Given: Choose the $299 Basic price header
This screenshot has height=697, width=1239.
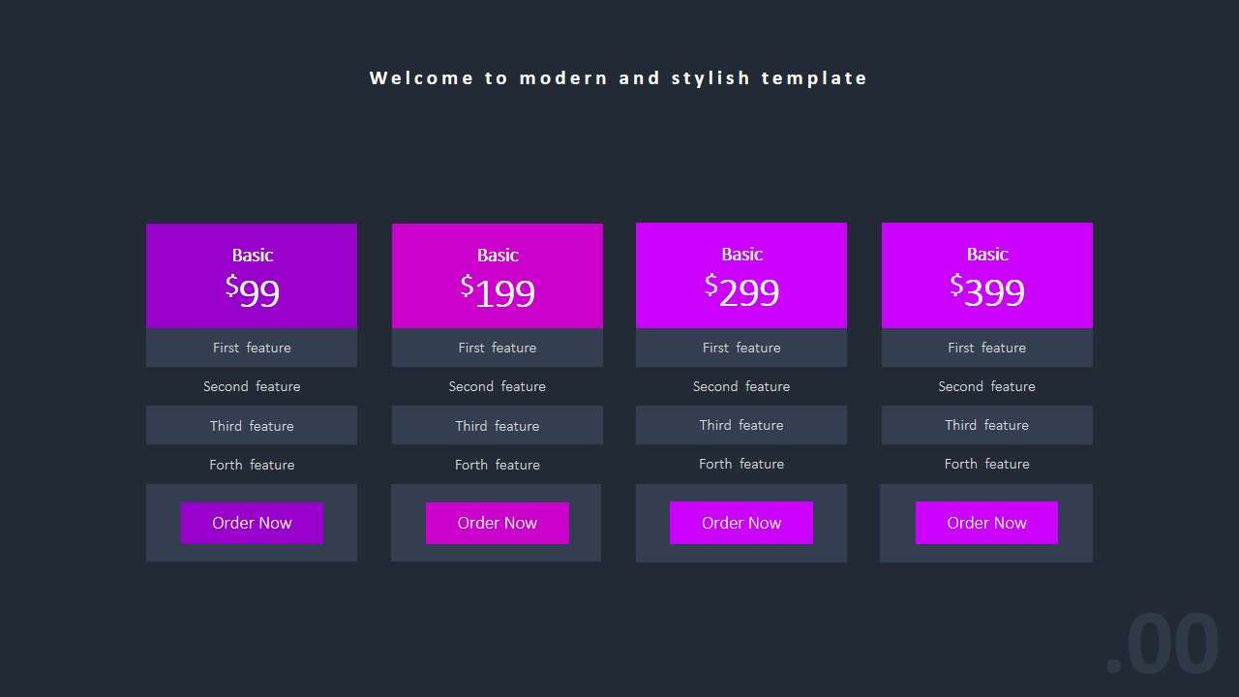Looking at the screenshot, I should pos(741,276).
